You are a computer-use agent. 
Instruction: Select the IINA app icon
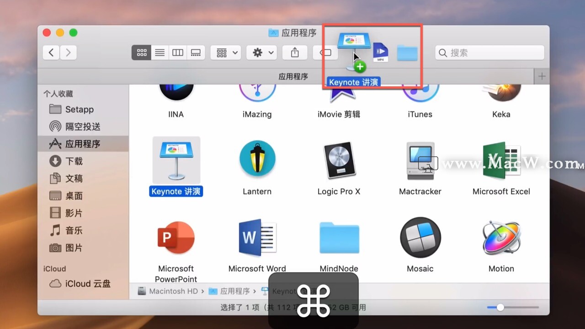click(176, 93)
